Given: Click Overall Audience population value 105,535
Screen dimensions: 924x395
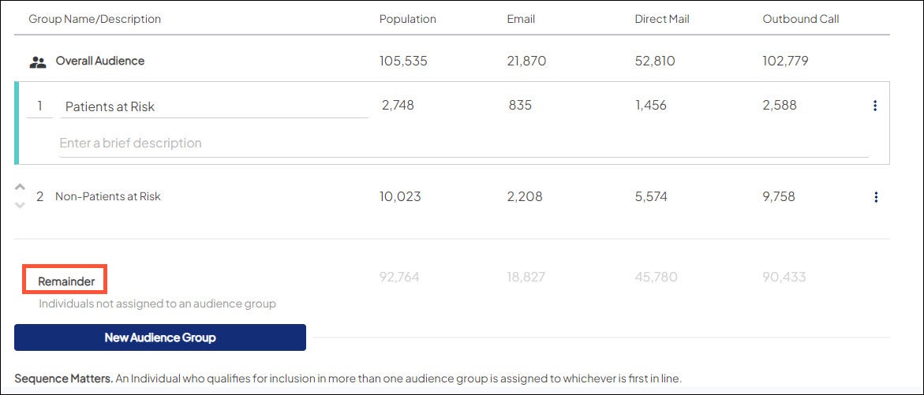Looking at the screenshot, I should (x=403, y=61).
